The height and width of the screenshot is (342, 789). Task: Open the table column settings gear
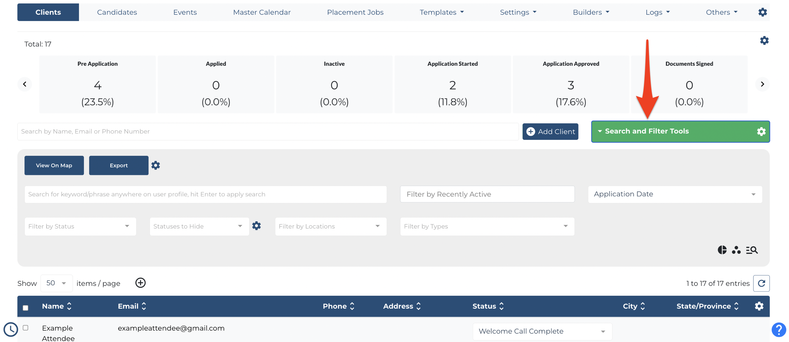coord(759,306)
